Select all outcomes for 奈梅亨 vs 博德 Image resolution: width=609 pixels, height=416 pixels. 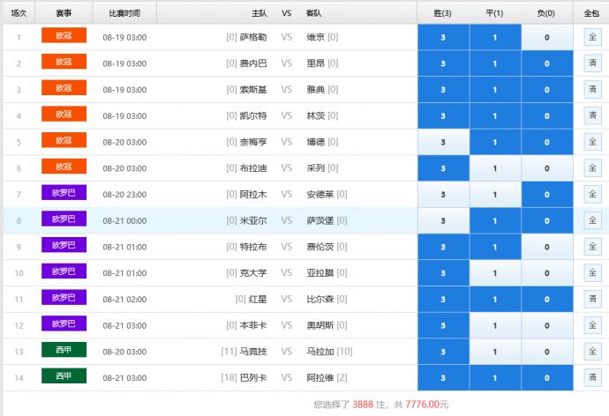[x=592, y=142]
